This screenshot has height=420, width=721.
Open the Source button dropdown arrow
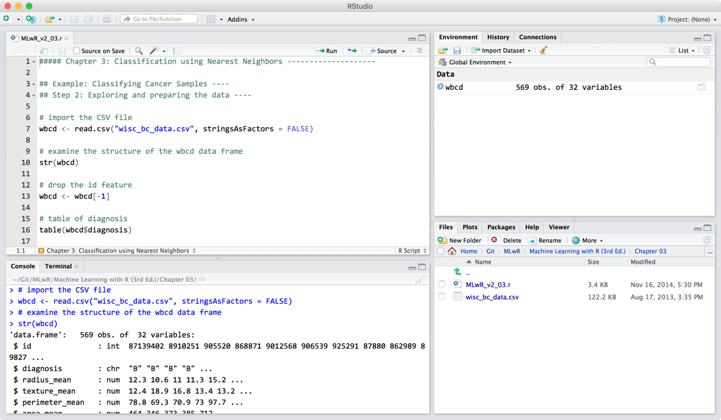[404, 51]
